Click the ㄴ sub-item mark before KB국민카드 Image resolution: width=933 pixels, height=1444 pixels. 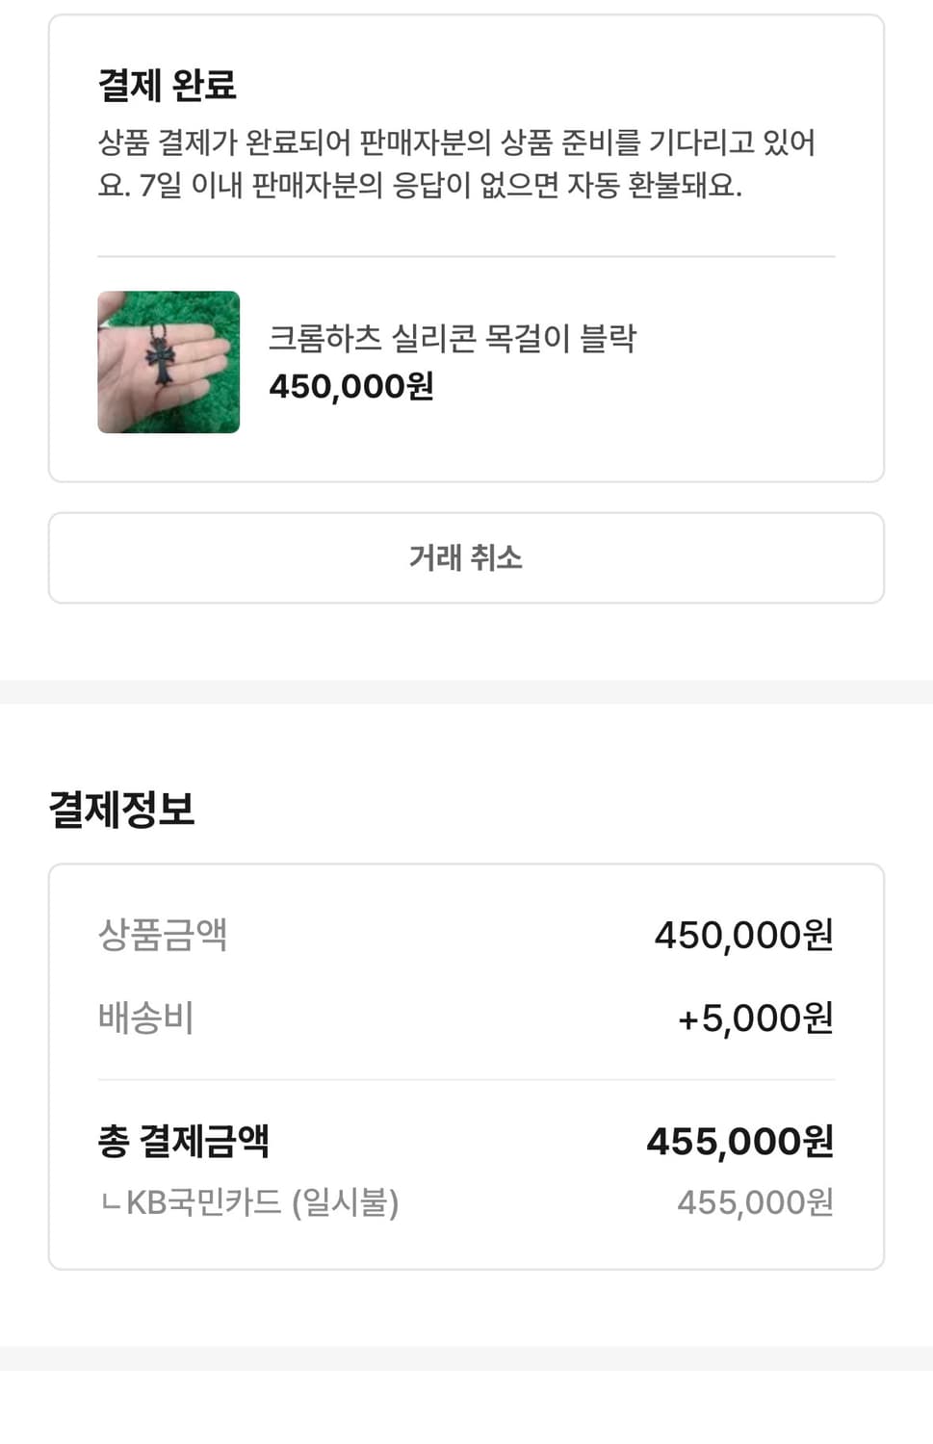click(111, 1202)
